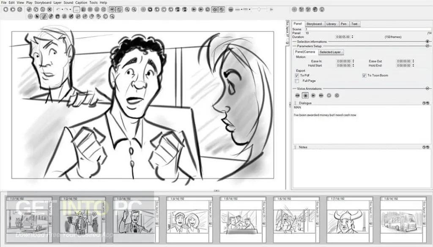Expand the Selection informations section
Image resolution: width=433 pixels, height=247 pixels.
(427, 41)
